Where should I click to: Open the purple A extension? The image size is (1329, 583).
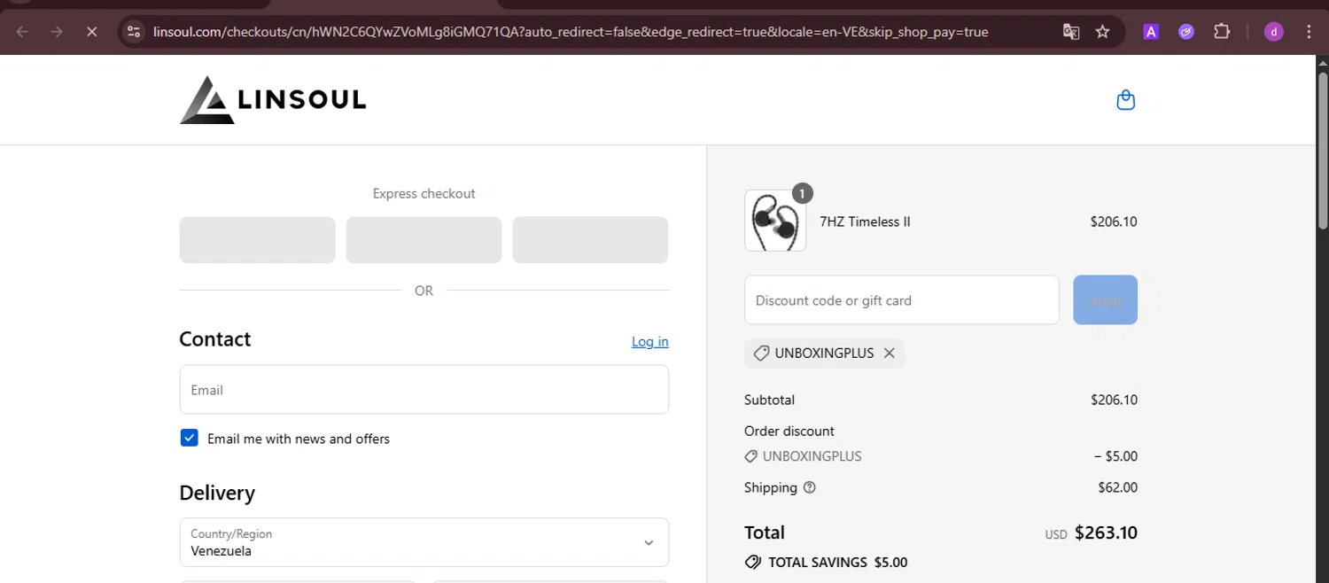1151,32
